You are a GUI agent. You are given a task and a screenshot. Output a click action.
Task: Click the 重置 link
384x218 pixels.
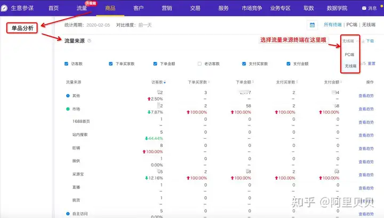372,63
